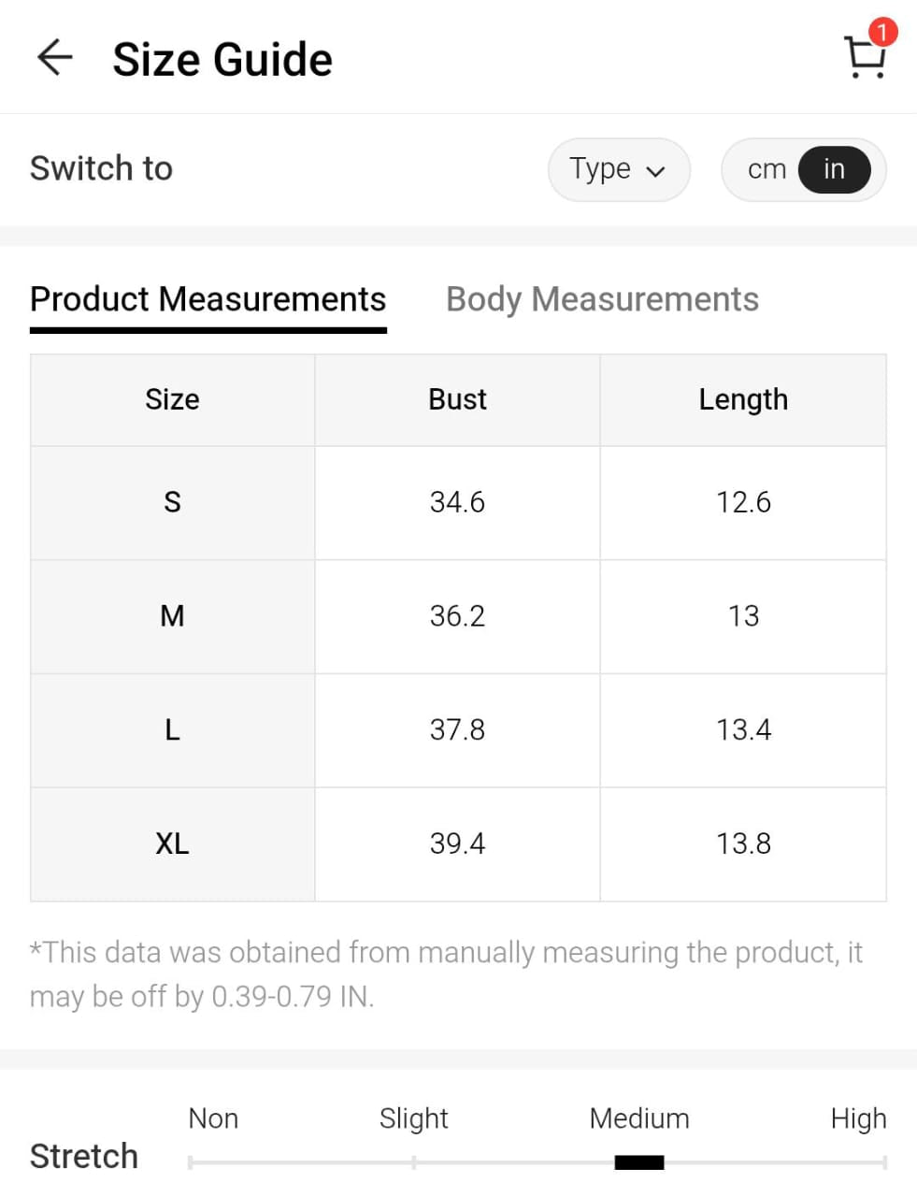This screenshot has height=1197, width=917.
Task: Select the in unit option
Action: 834,169
